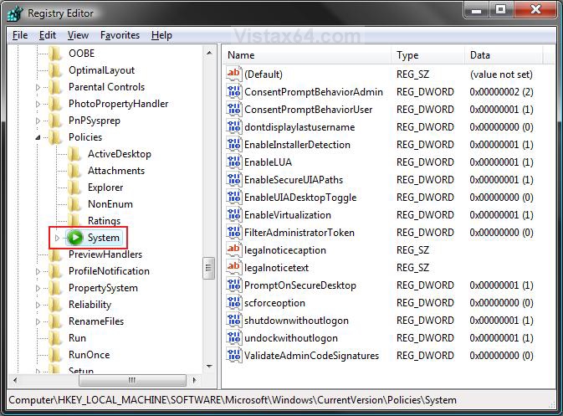Click the tree horizontal scroll left arrow
Screen dimensions: 563x416
click(x=15, y=380)
